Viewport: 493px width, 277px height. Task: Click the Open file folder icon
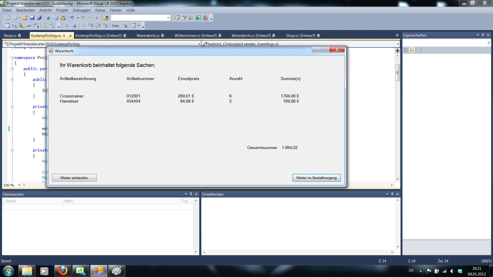(25, 18)
